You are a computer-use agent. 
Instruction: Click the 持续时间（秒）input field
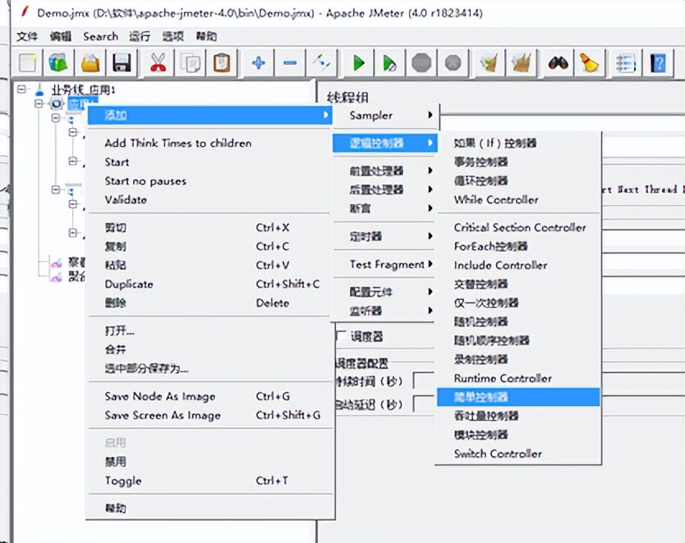[425, 381]
